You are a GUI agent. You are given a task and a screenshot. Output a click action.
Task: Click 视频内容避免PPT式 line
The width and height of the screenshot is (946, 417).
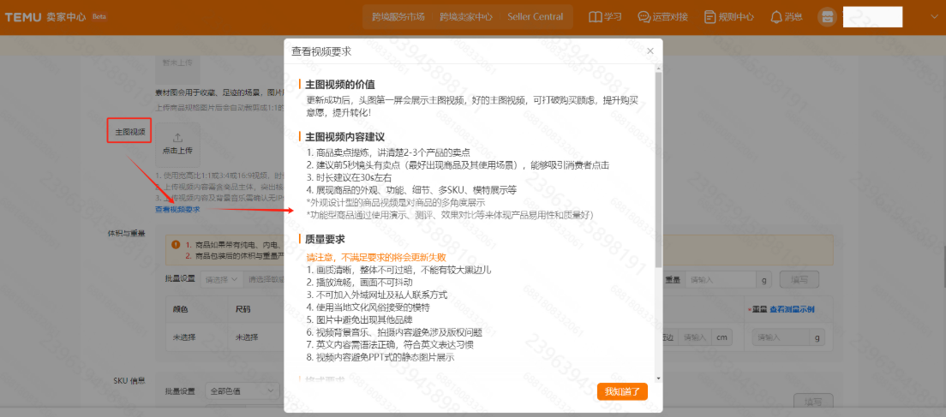click(x=380, y=357)
